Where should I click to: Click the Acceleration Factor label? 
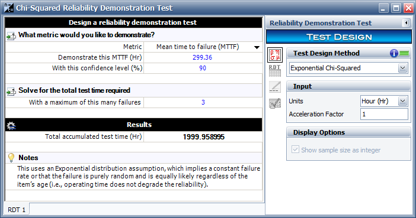click(x=316, y=114)
